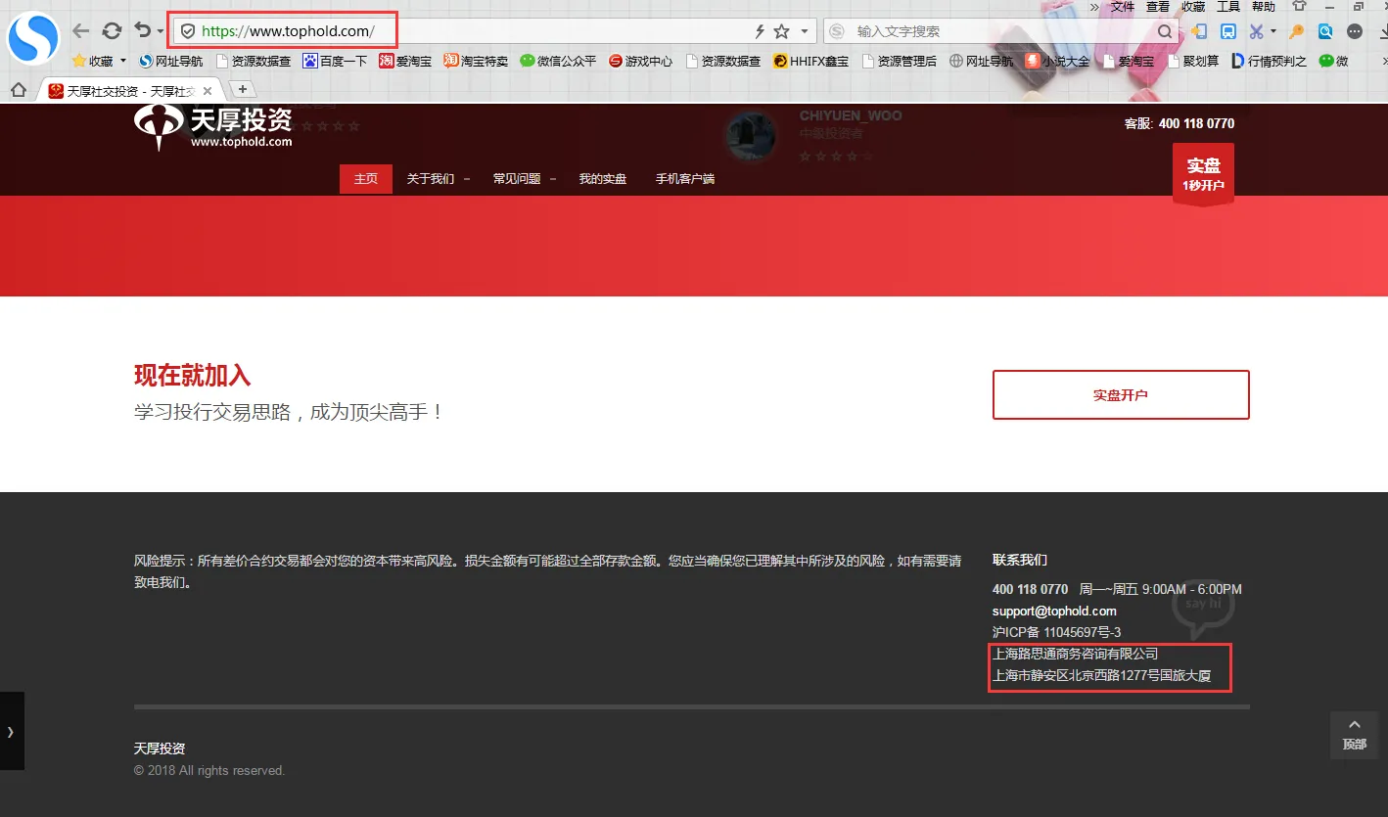The image size is (1388, 817).
Task: Expand the 关于我们 navigation menu
Action: [438, 179]
